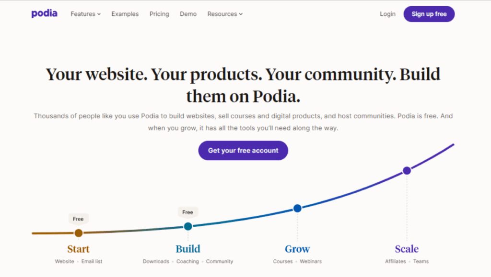The height and width of the screenshot is (277, 491).
Task: Select the Scale milestone dot on the curve
Action: 407,170
